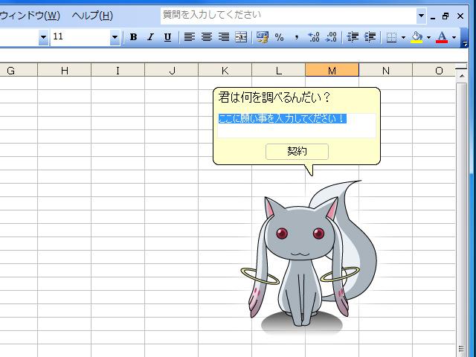
Task: Apply percent style to cells
Action: pos(280,37)
